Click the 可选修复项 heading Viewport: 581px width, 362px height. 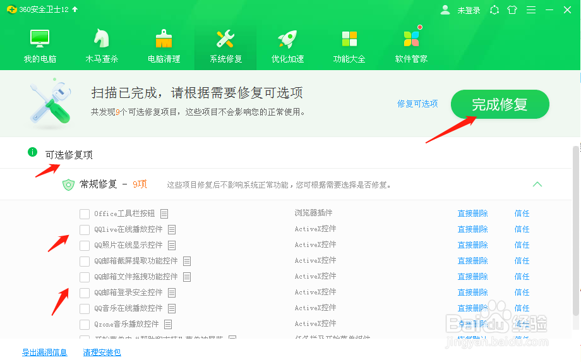69,155
